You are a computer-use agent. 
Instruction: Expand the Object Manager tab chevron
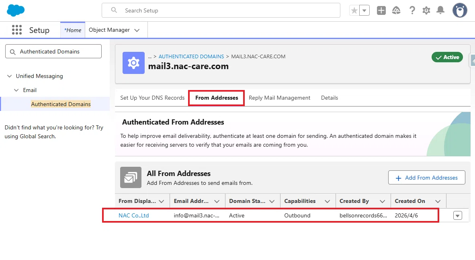[137, 30]
